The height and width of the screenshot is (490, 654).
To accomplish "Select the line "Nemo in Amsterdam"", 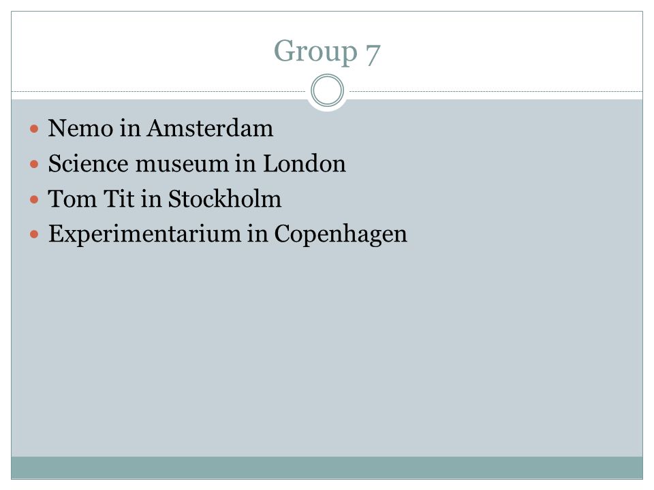I will (161, 128).
